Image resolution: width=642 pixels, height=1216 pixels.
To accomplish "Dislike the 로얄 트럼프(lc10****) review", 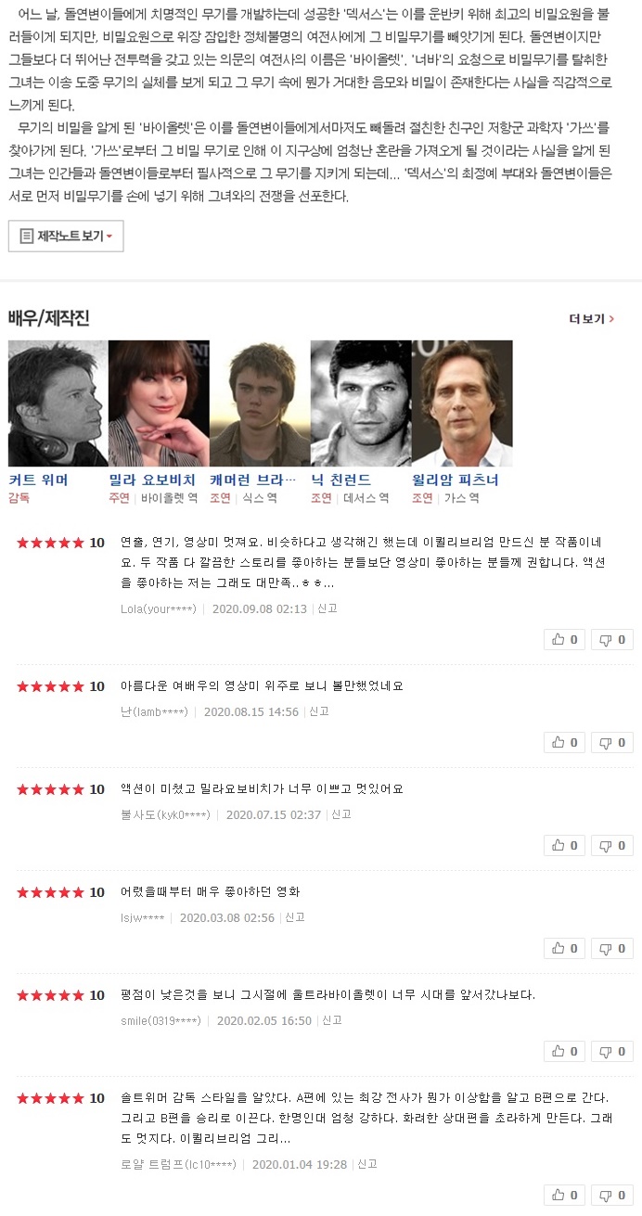I will pyautogui.click(x=612, y=1195).
